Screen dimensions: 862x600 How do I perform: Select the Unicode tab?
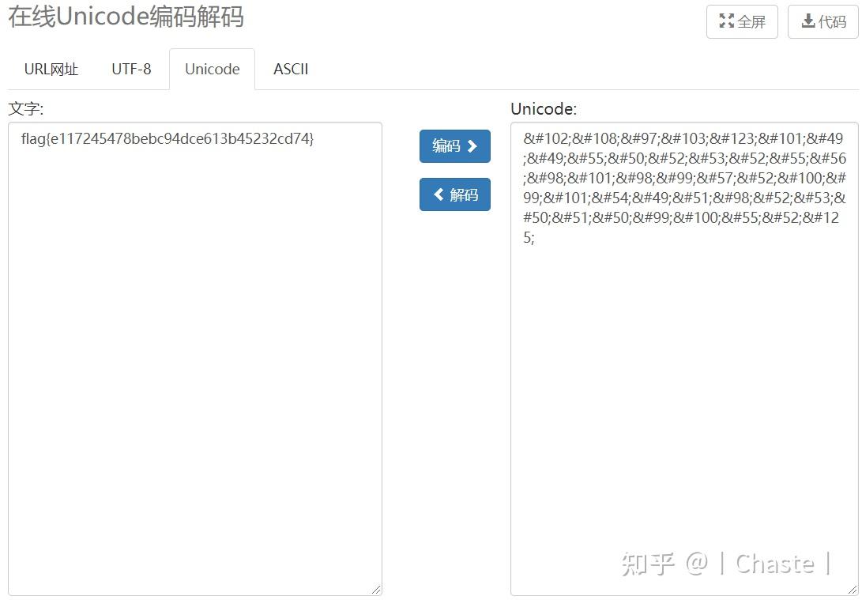point(211,70)
